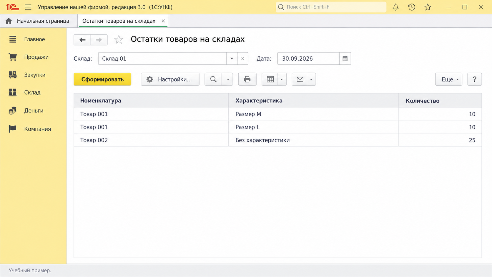492x277 pixels.
Task: Expand the table options dropdown arrow
Action: point(282,79)
